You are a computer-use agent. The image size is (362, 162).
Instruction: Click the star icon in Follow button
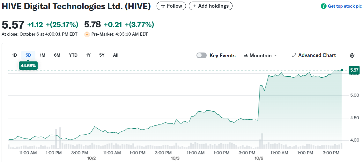(x=163, y=6)
